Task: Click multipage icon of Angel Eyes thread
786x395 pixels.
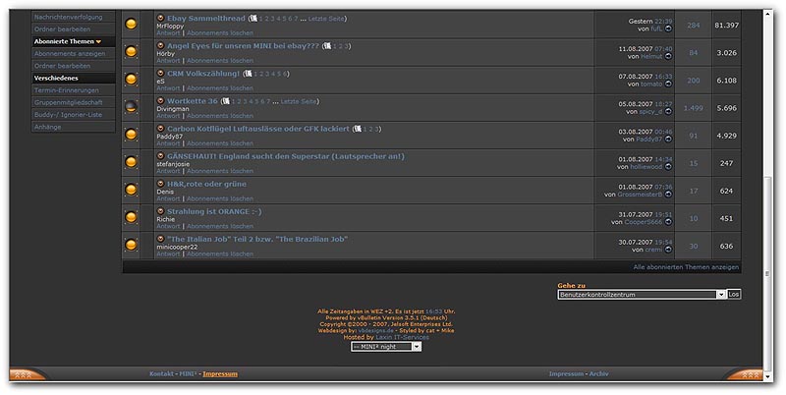Action: [x=328, y=45]
